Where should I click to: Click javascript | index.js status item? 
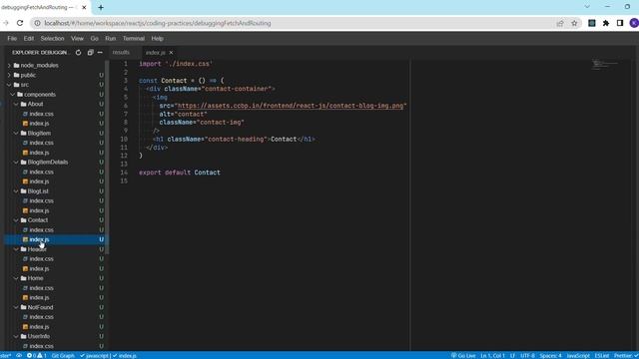(x=108, y=356)
